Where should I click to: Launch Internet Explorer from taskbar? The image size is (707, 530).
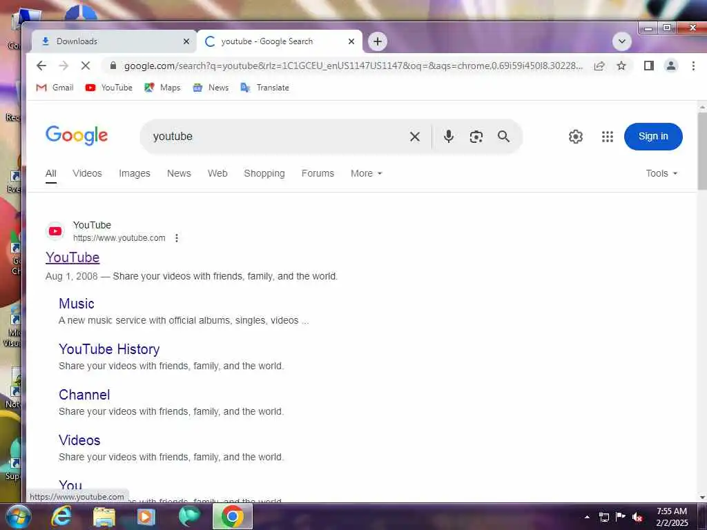point(61,516)
